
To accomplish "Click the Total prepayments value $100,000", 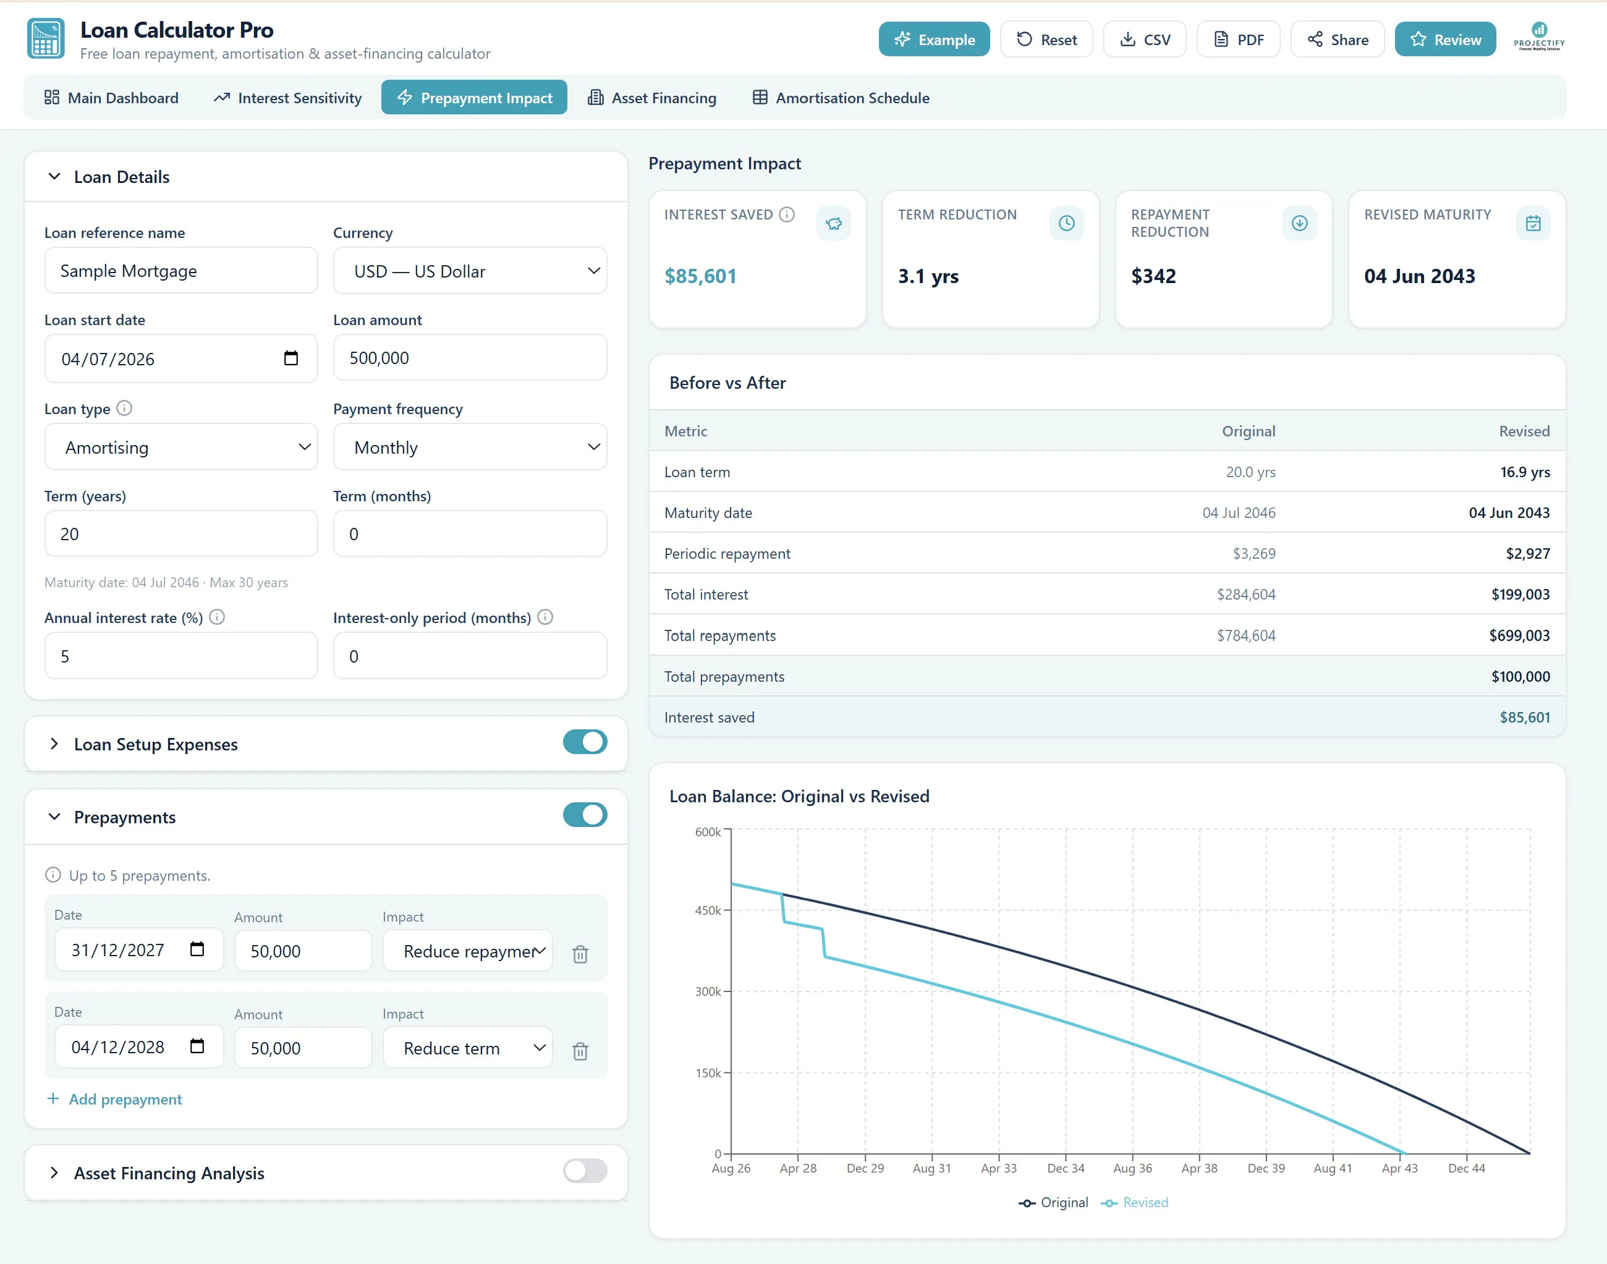I will (1520, 676).
